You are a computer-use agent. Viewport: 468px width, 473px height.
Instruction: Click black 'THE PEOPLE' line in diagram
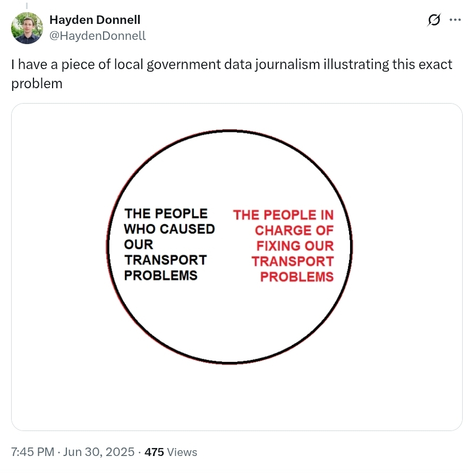[166, 214]
